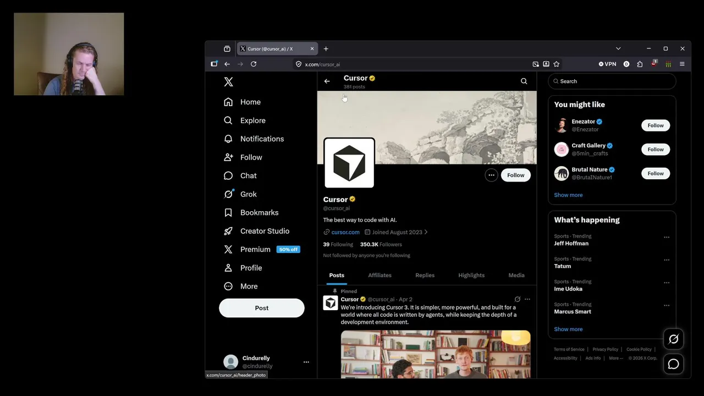Open the tab list dropdown arrow

[x=618, y=49]
